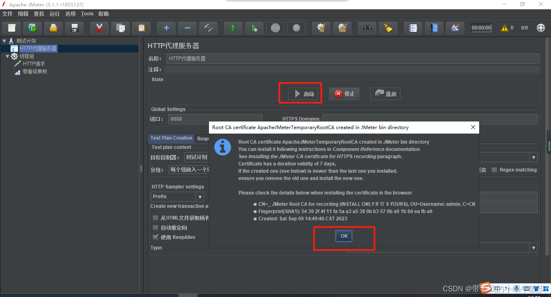This screenshot has height=297, width=551.
Task: Click the Reset Search brush icon
Action: 388,28
